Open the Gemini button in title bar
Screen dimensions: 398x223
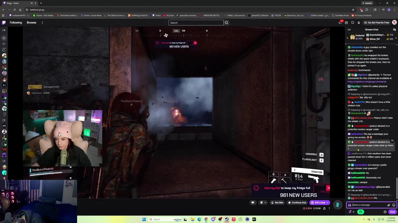click(x=367, y=3)
